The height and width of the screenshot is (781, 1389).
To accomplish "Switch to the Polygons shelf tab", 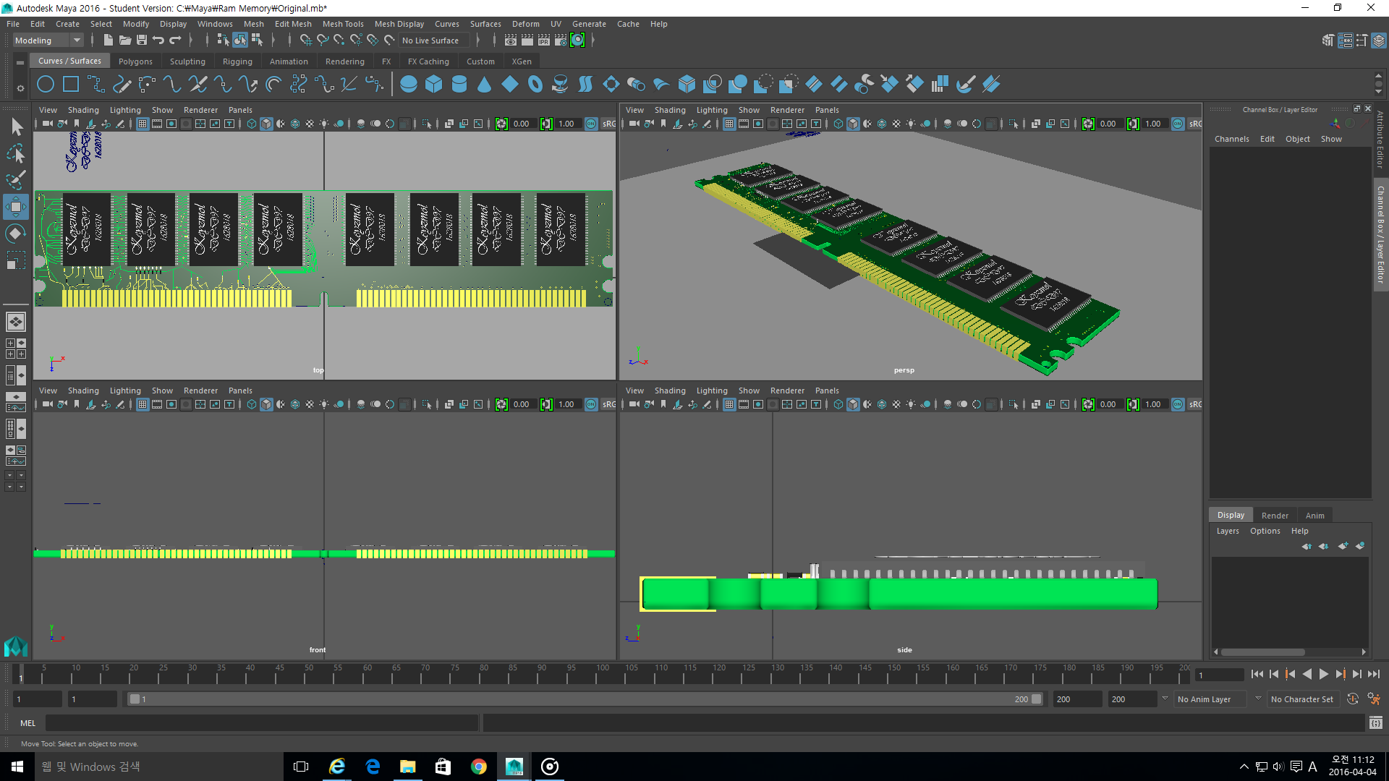I will pyautogui.click(x=135, y=61).
